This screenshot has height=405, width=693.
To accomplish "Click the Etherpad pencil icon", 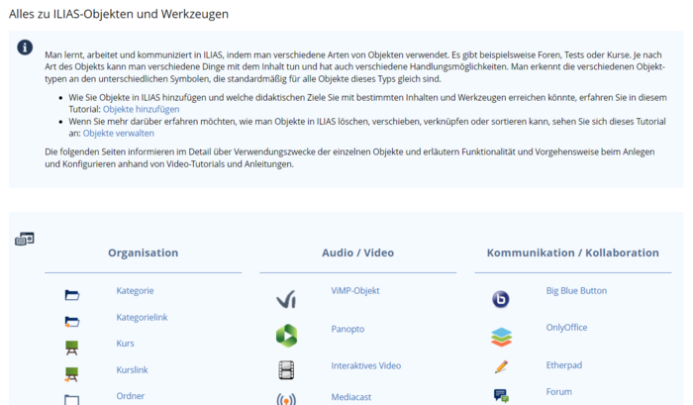I will 501,367.
